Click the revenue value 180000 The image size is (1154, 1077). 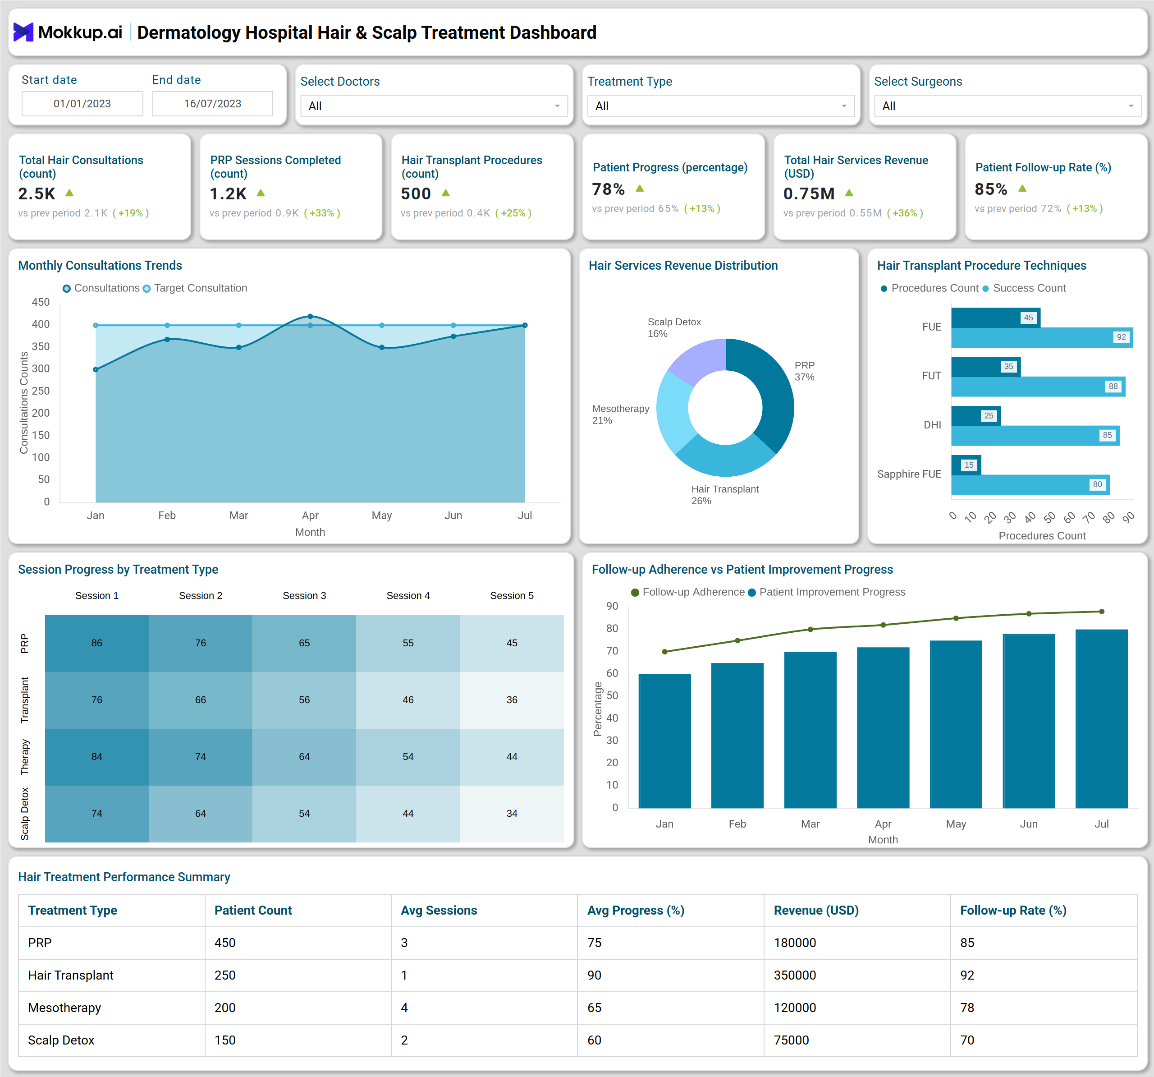pos(795,943)
